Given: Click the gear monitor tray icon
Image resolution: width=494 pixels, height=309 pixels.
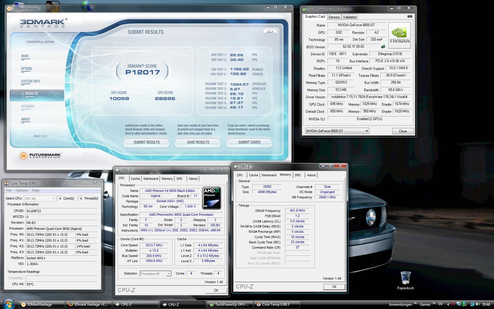Looking at the screenshot, I should (459, 304).
